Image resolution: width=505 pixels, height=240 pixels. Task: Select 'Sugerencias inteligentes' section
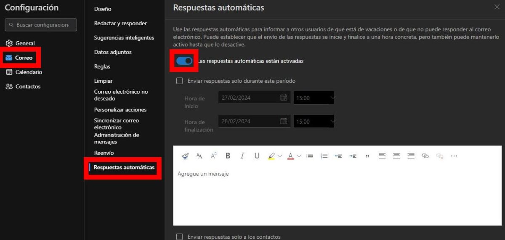124,38
